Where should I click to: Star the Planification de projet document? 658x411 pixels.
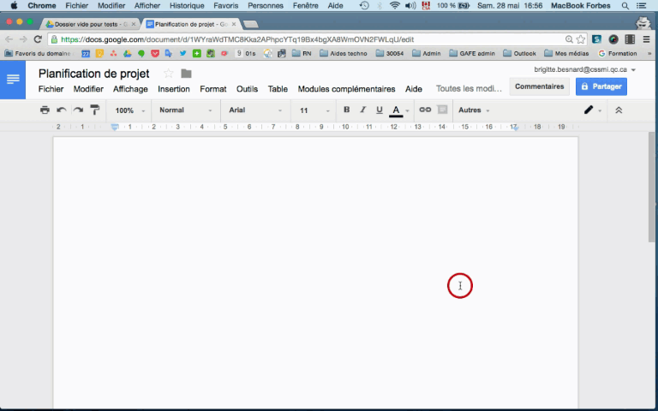[x=168, y=74]
